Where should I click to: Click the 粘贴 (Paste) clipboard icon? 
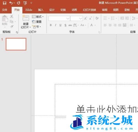click(x=5, y=19)
